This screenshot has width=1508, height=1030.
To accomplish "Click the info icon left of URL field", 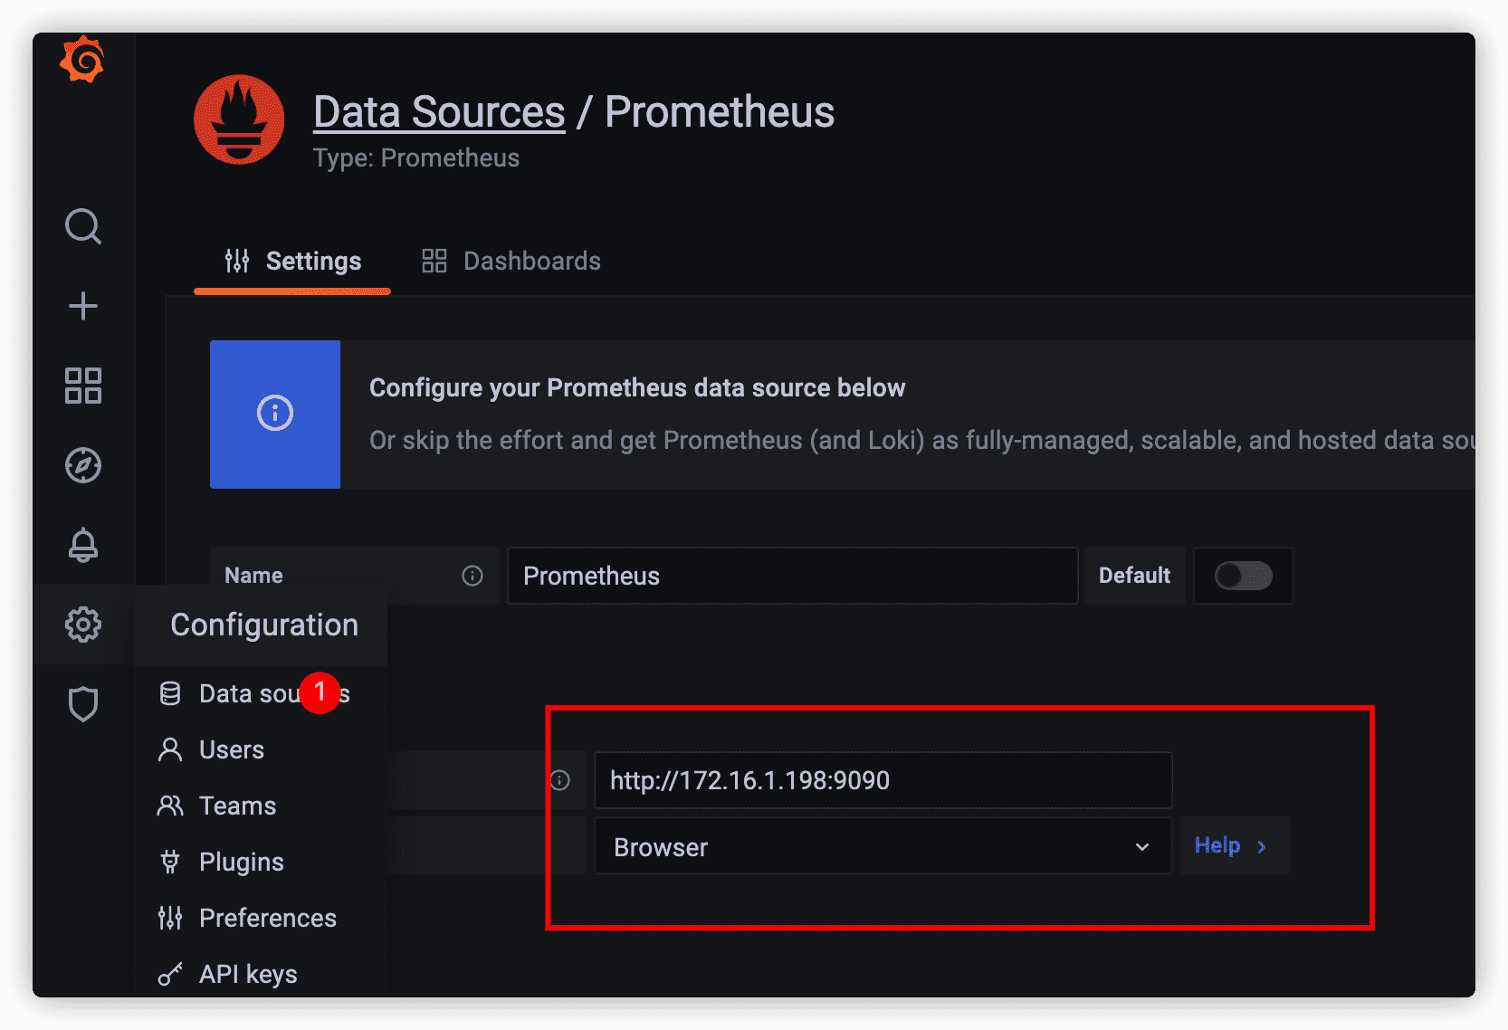I will point(560,780).
